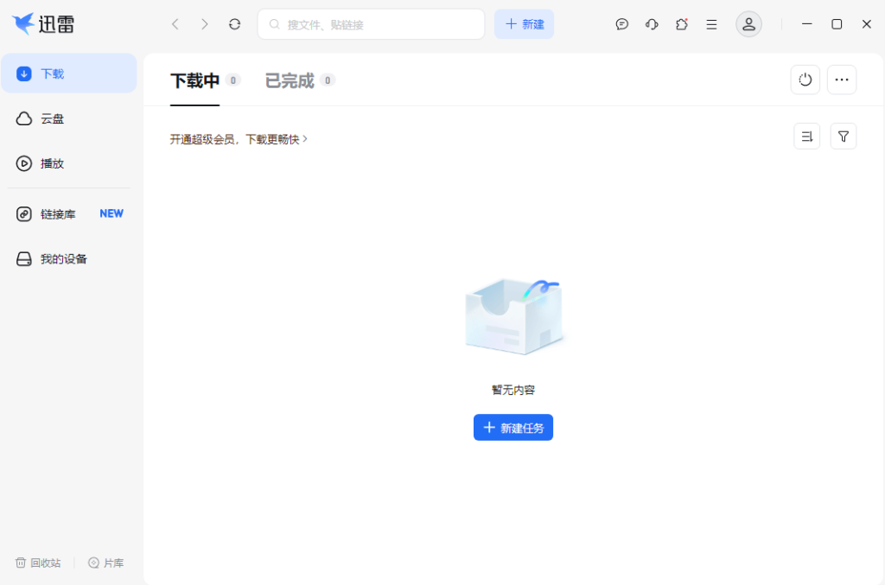Open the main hamburger menu
The width and height of the screenshot is (885, 585).
712,24
